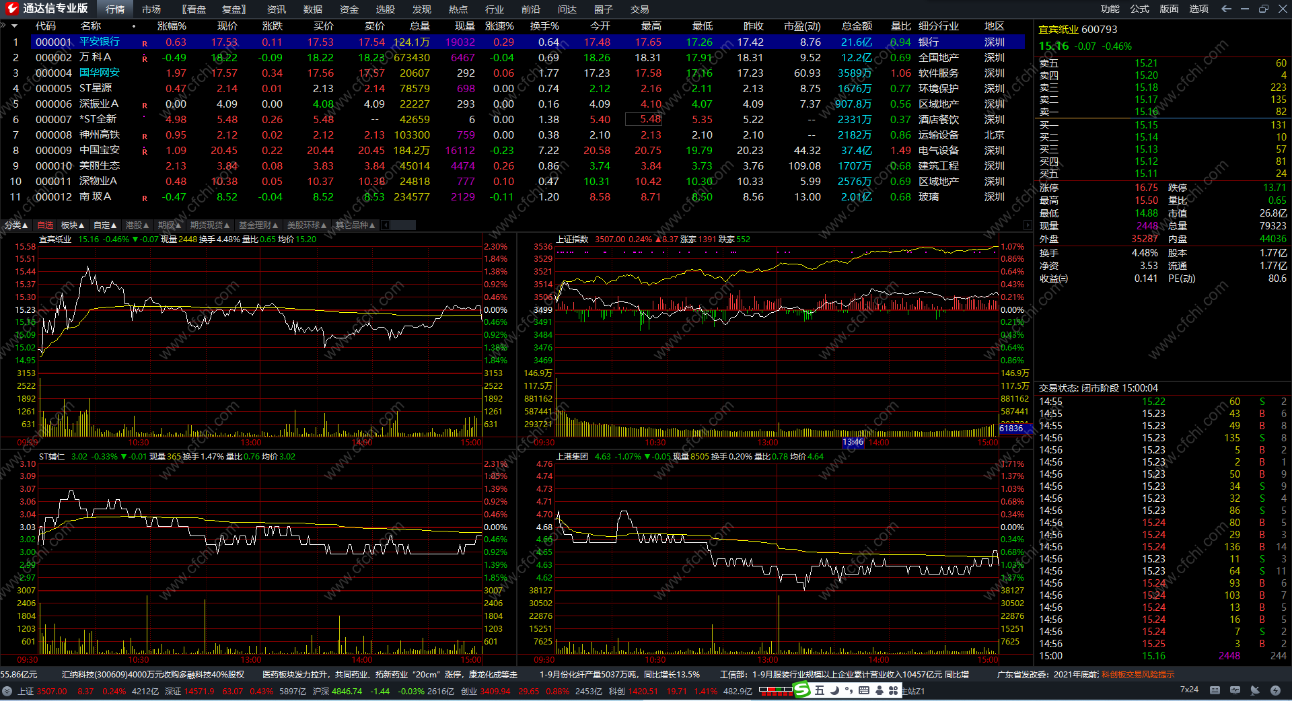Open the 基金理财 dropdown
Screen dimensions: 1292x701
[258, 225]
